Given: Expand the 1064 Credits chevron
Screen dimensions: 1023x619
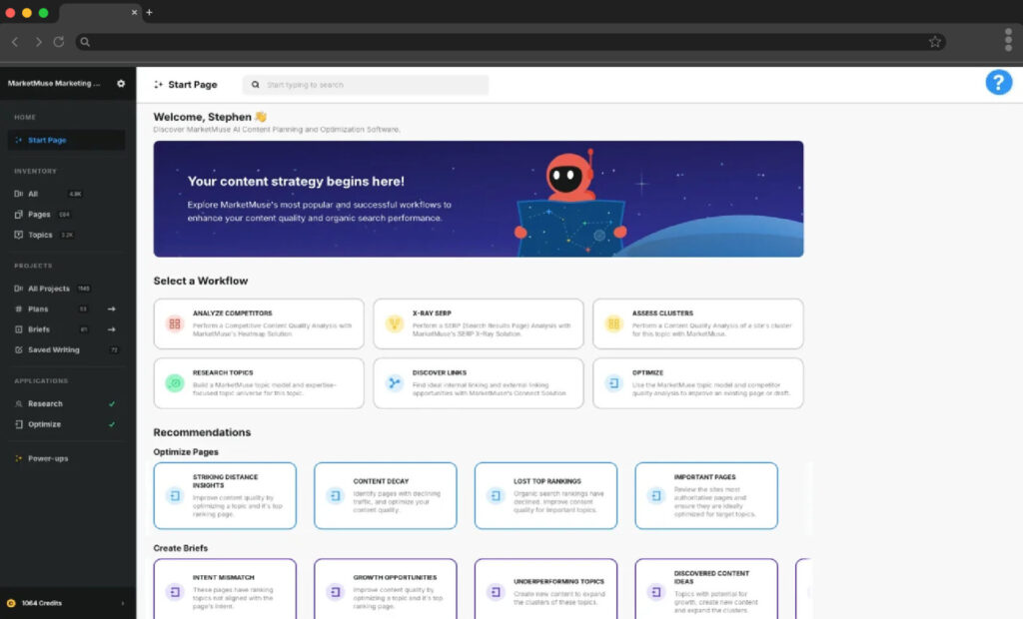Looking at the screenshot, I should click(123, 603).
